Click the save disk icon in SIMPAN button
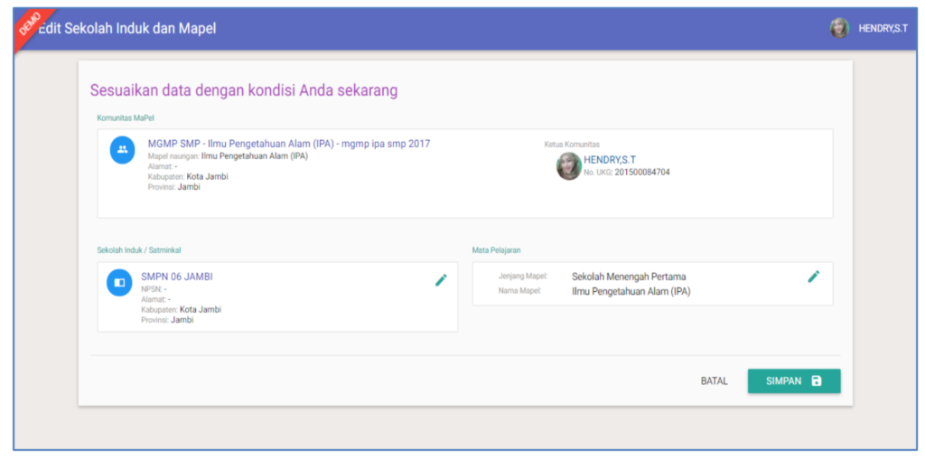The height and width of the screenshot is (460, 925). 817,380
